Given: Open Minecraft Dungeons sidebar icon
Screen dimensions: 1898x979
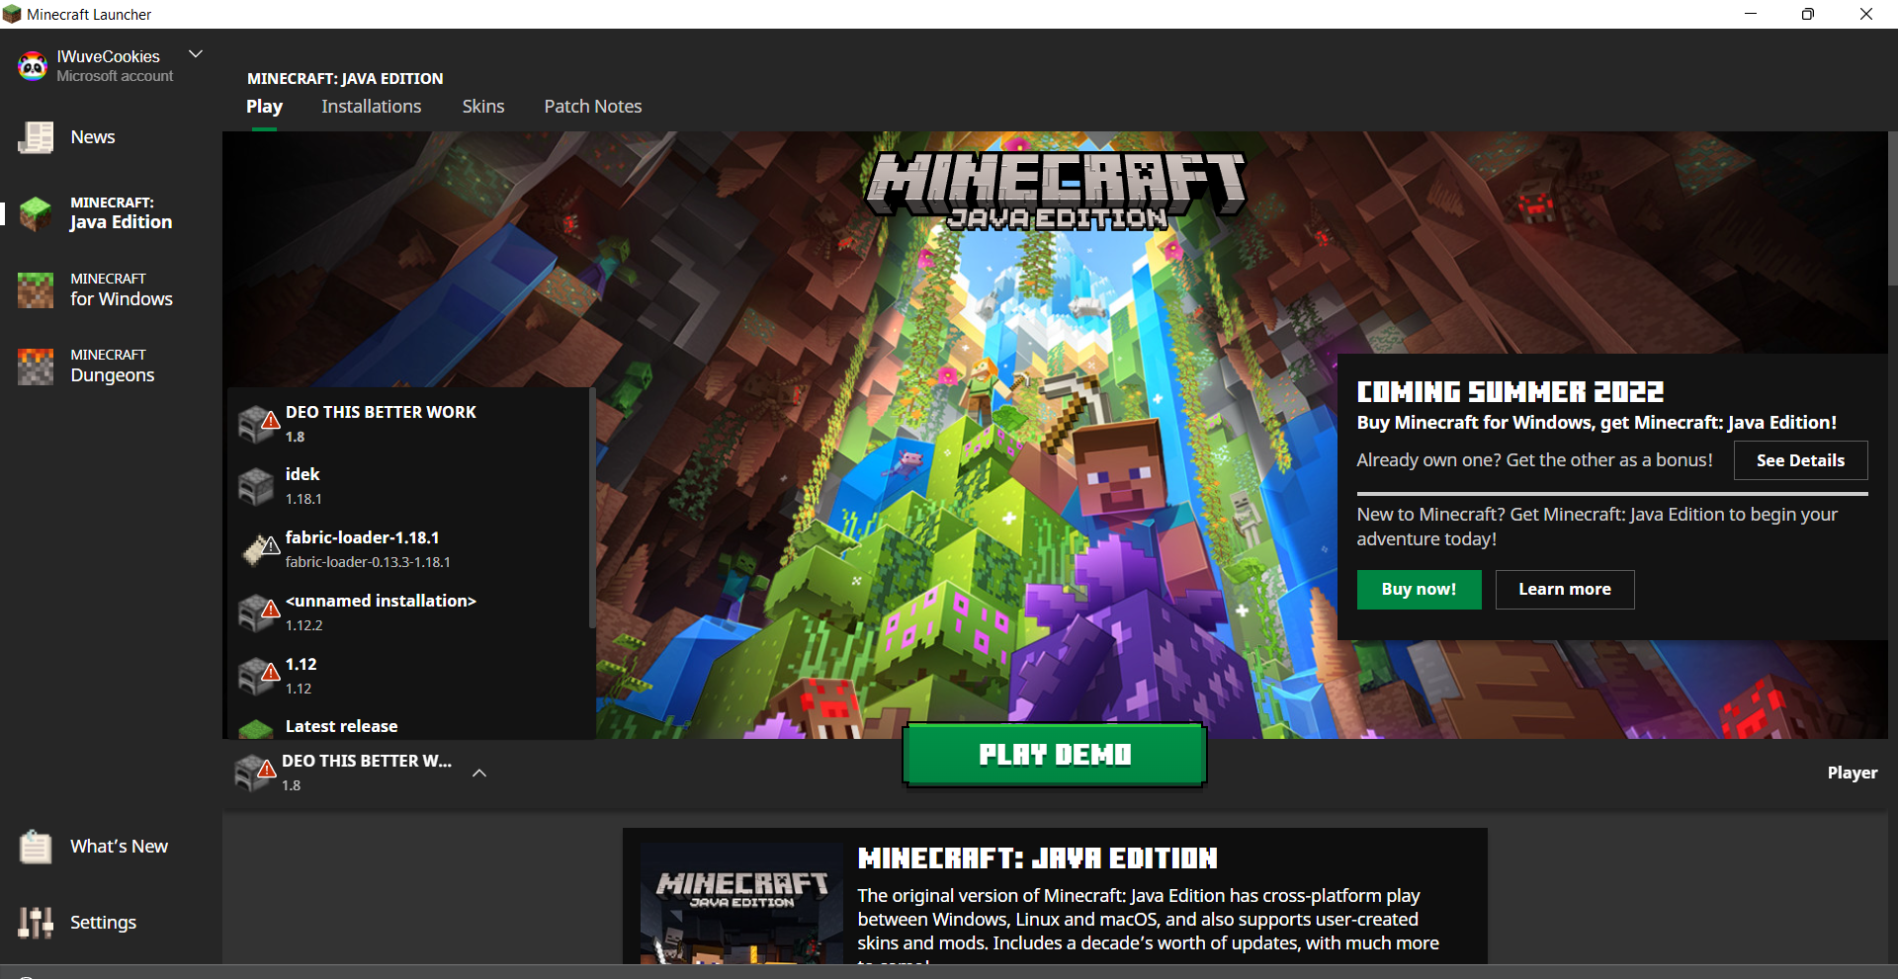Looking at the screenshot, I should [x=36, y=366].
